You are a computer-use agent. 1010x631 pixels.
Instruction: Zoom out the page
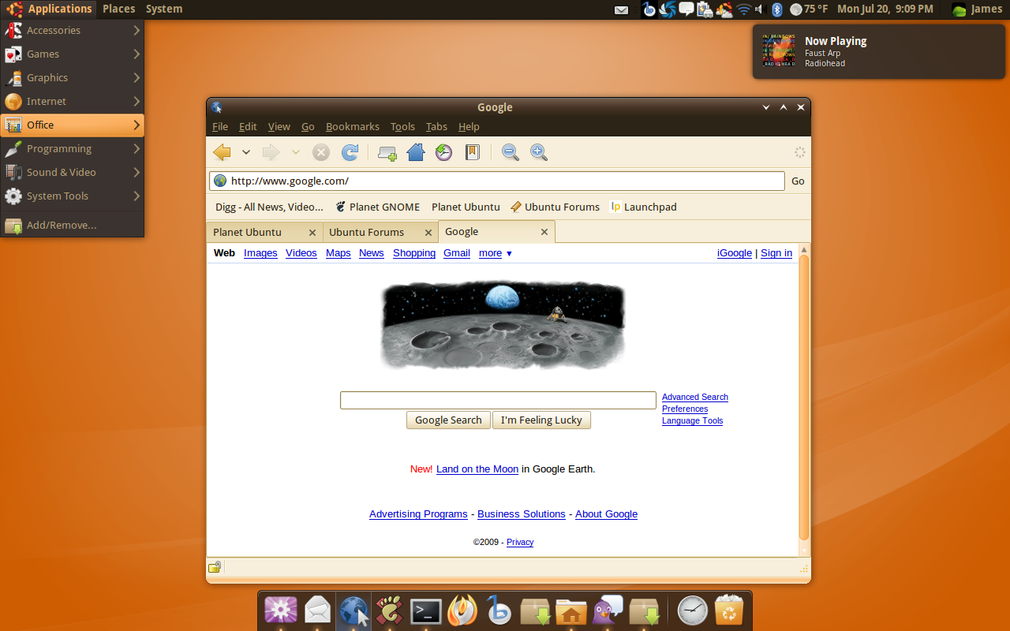(x=511, y=152)
